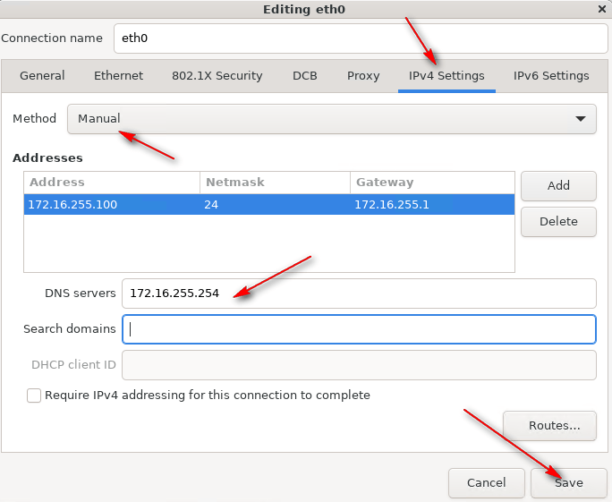Click the Gateway cell 172.16.255.1
Screen dimensions: 612x502
pos(392,205)
